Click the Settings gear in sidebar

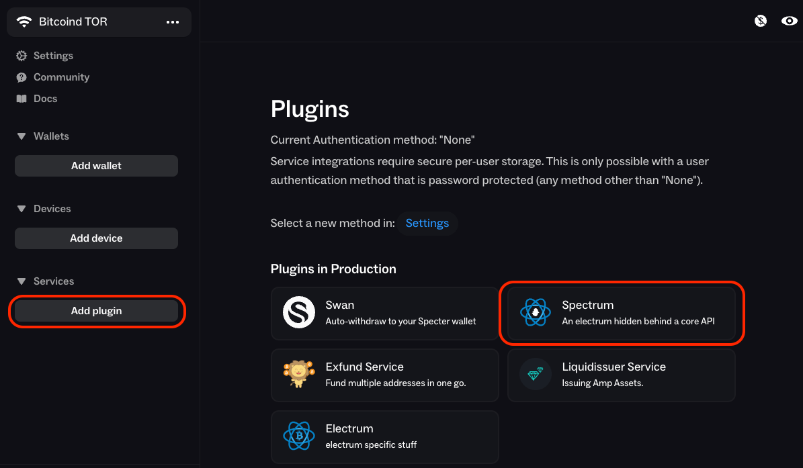[21, 56]
